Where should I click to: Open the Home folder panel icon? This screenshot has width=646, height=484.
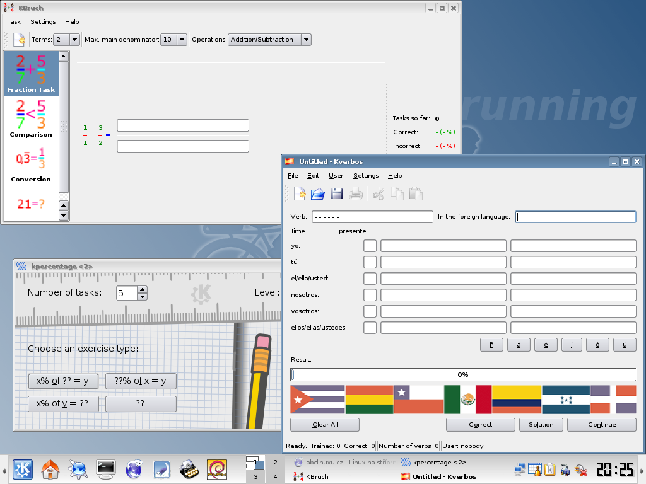(50, 470)
